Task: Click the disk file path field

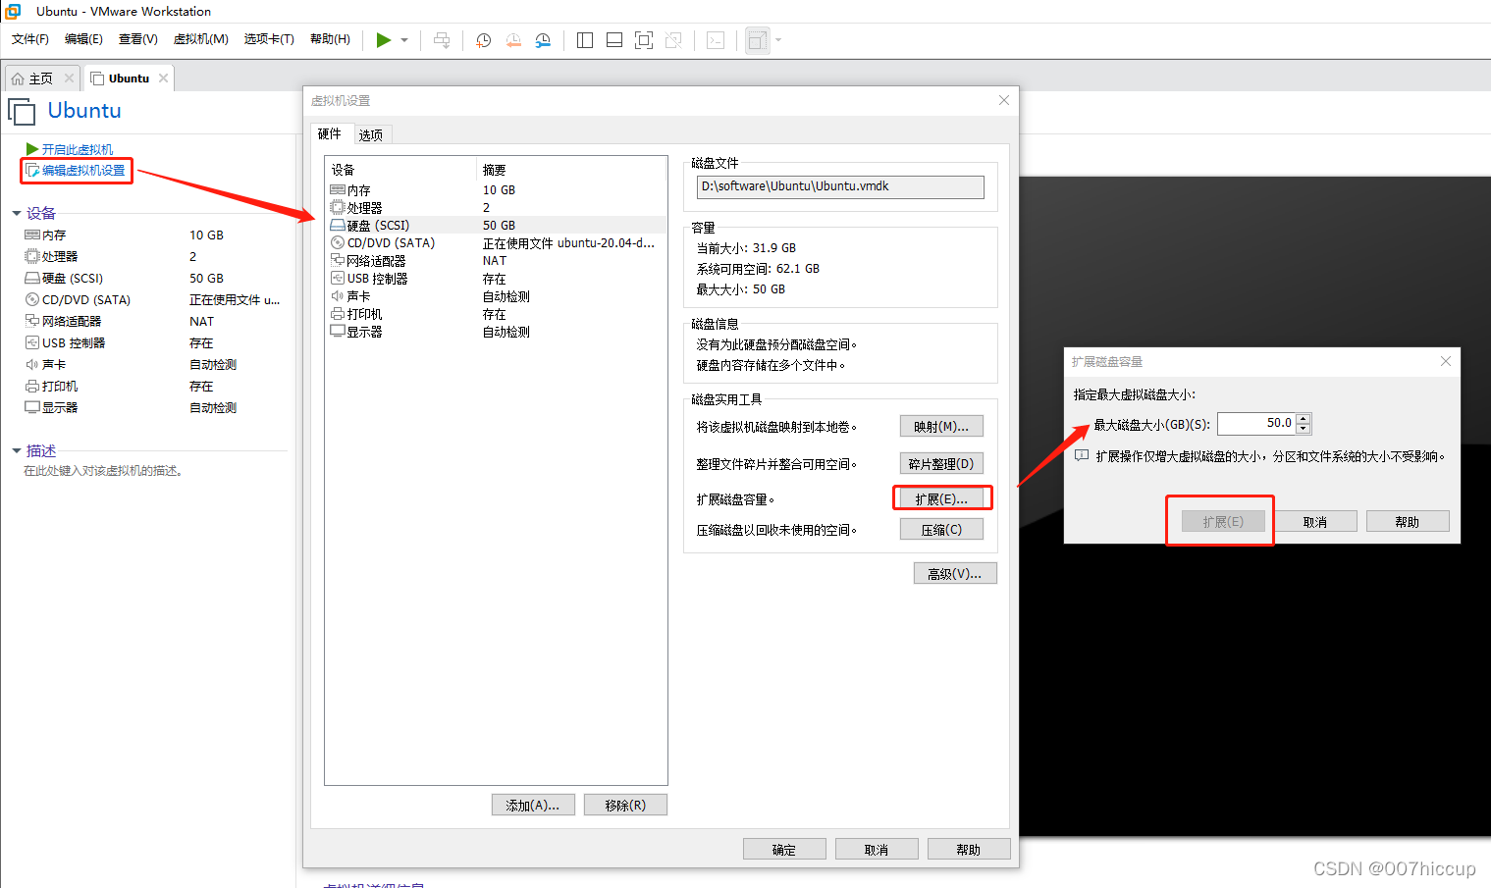Action: (840, 186)
